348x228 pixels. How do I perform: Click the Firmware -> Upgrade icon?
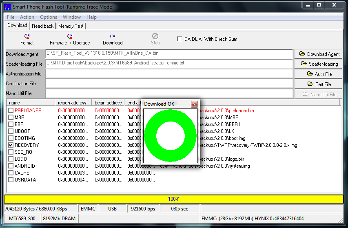(x=70, y=39)
